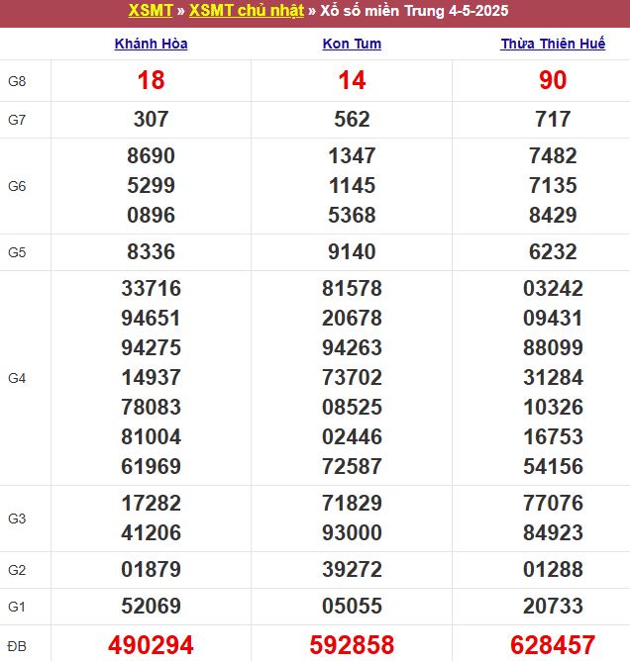This screenshot has height=661, width=630.
Task: Click G7 number 562
Action: [x=352, y=119]
